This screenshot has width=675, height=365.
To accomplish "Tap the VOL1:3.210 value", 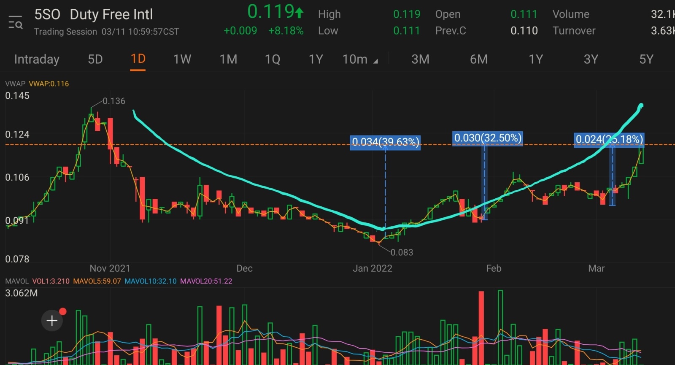I will click(51, 281).
